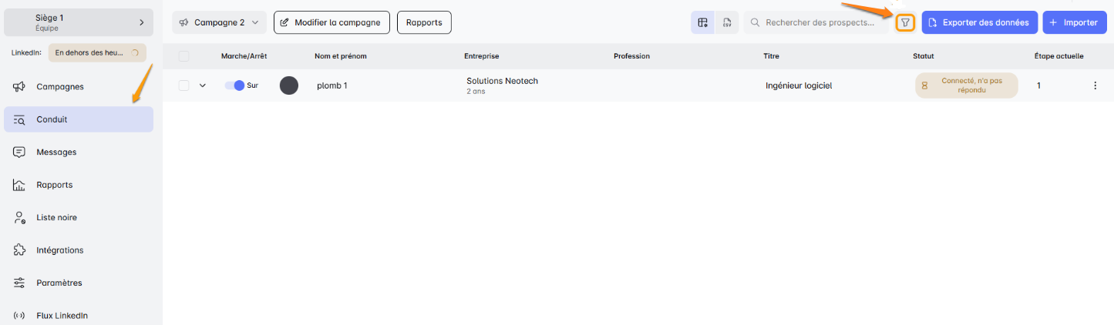Open the Campagne 2 dropdown
This screenshot has width=1114, height=325.
[x=220, y=22]
